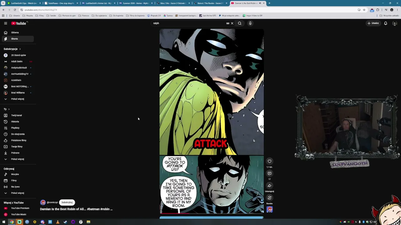The image size is (401, 225).
Task: Open the YouTube hamburger guide menu
Action: (6, 23)
